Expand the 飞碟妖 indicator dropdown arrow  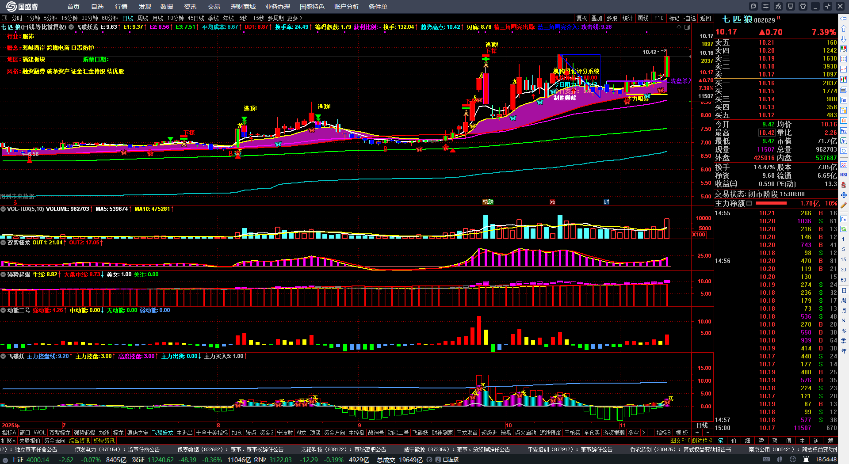click(x=3, y=356)
